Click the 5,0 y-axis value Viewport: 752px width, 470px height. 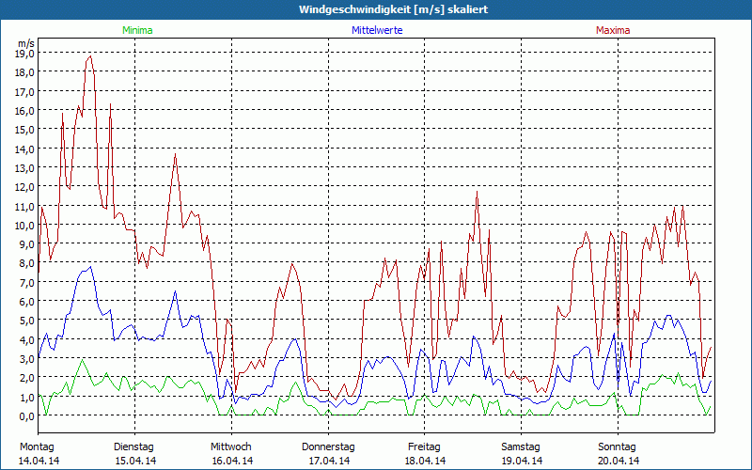coord(27,321)
